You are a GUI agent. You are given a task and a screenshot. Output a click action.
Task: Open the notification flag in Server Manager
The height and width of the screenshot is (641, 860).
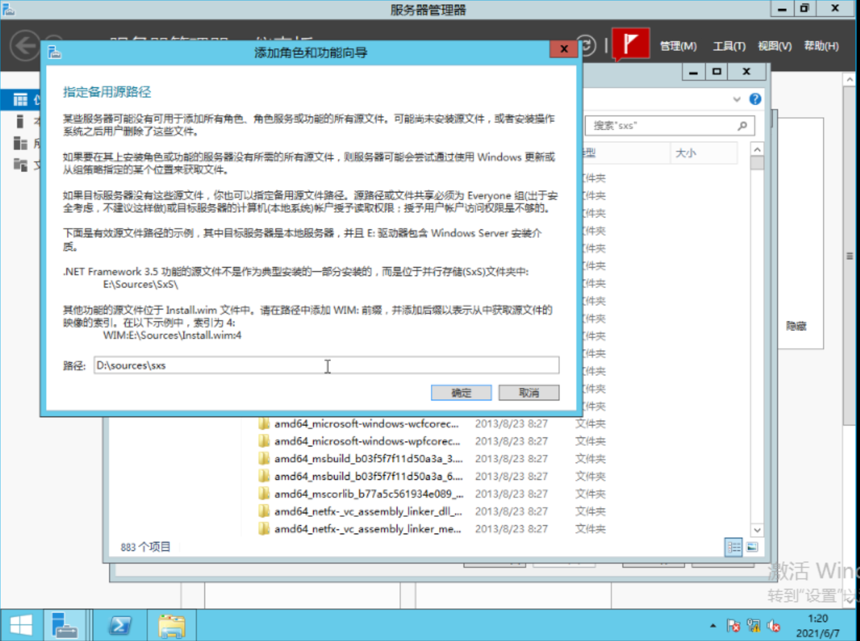coord(631,43)
